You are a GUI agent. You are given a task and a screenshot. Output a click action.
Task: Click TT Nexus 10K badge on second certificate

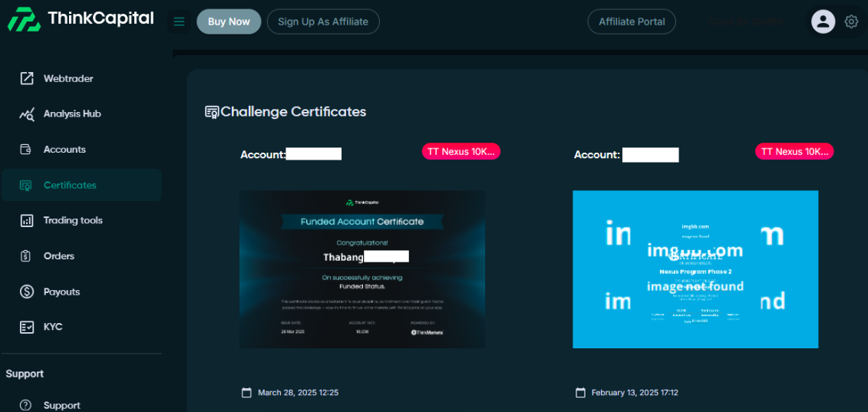[794, 152]
